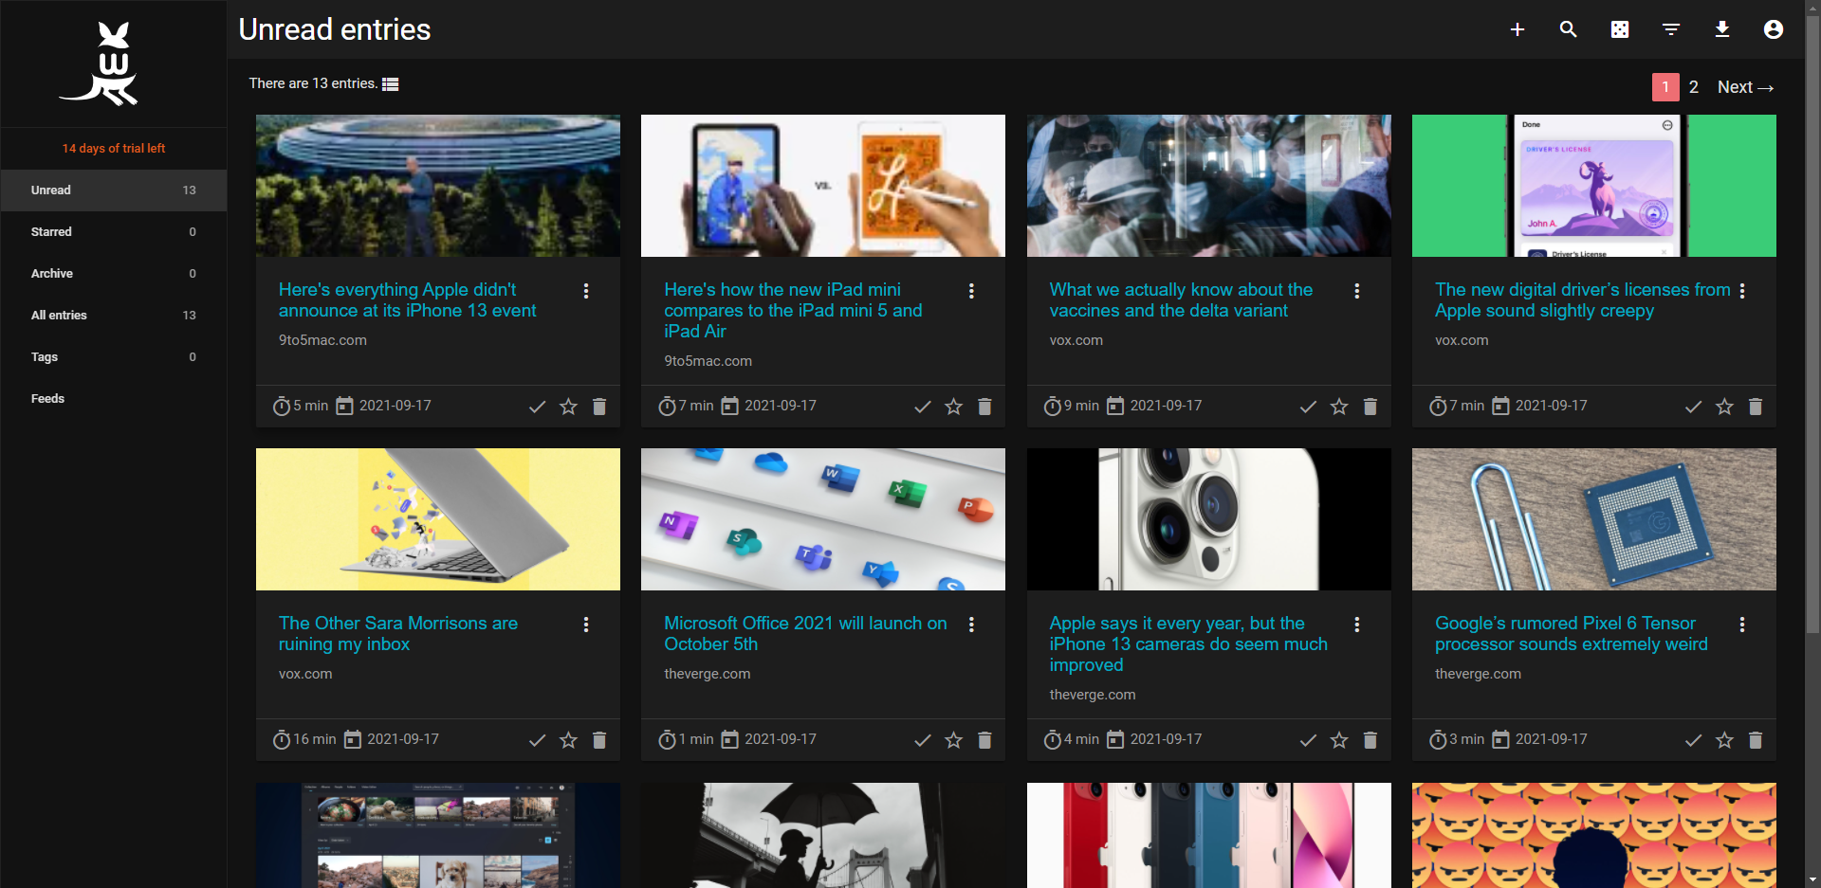Delete the Pixel 6 Tensor article
This screenshot has width=1821, height=888.
[1756, 740]
